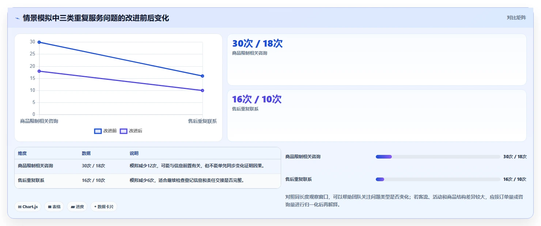Click the 改进前 data point at value 16
The image size is (541, 226).
click(203, 76)
